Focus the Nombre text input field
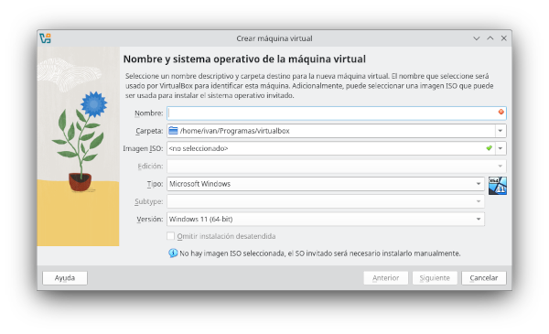Viewport: 549px width, 334px height. coord(337,113)
